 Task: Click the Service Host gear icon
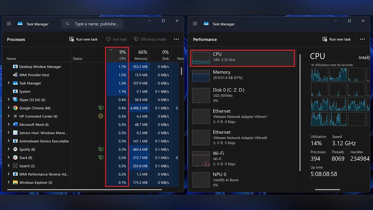pyautogui.click(x=15, y=133)
